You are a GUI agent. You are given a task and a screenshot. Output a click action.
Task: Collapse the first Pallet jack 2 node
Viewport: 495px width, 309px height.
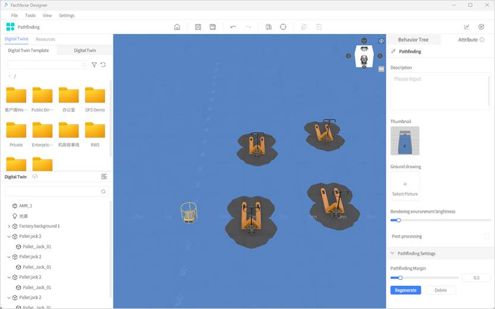9,237
